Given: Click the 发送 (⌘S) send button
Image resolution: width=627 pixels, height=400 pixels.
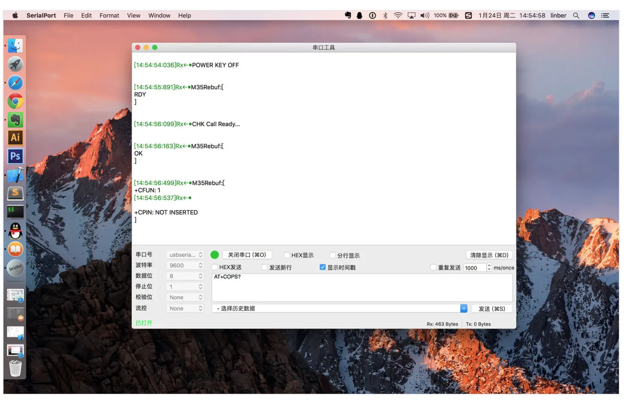Looking at the screenshot, I should (x=492, y=308).
